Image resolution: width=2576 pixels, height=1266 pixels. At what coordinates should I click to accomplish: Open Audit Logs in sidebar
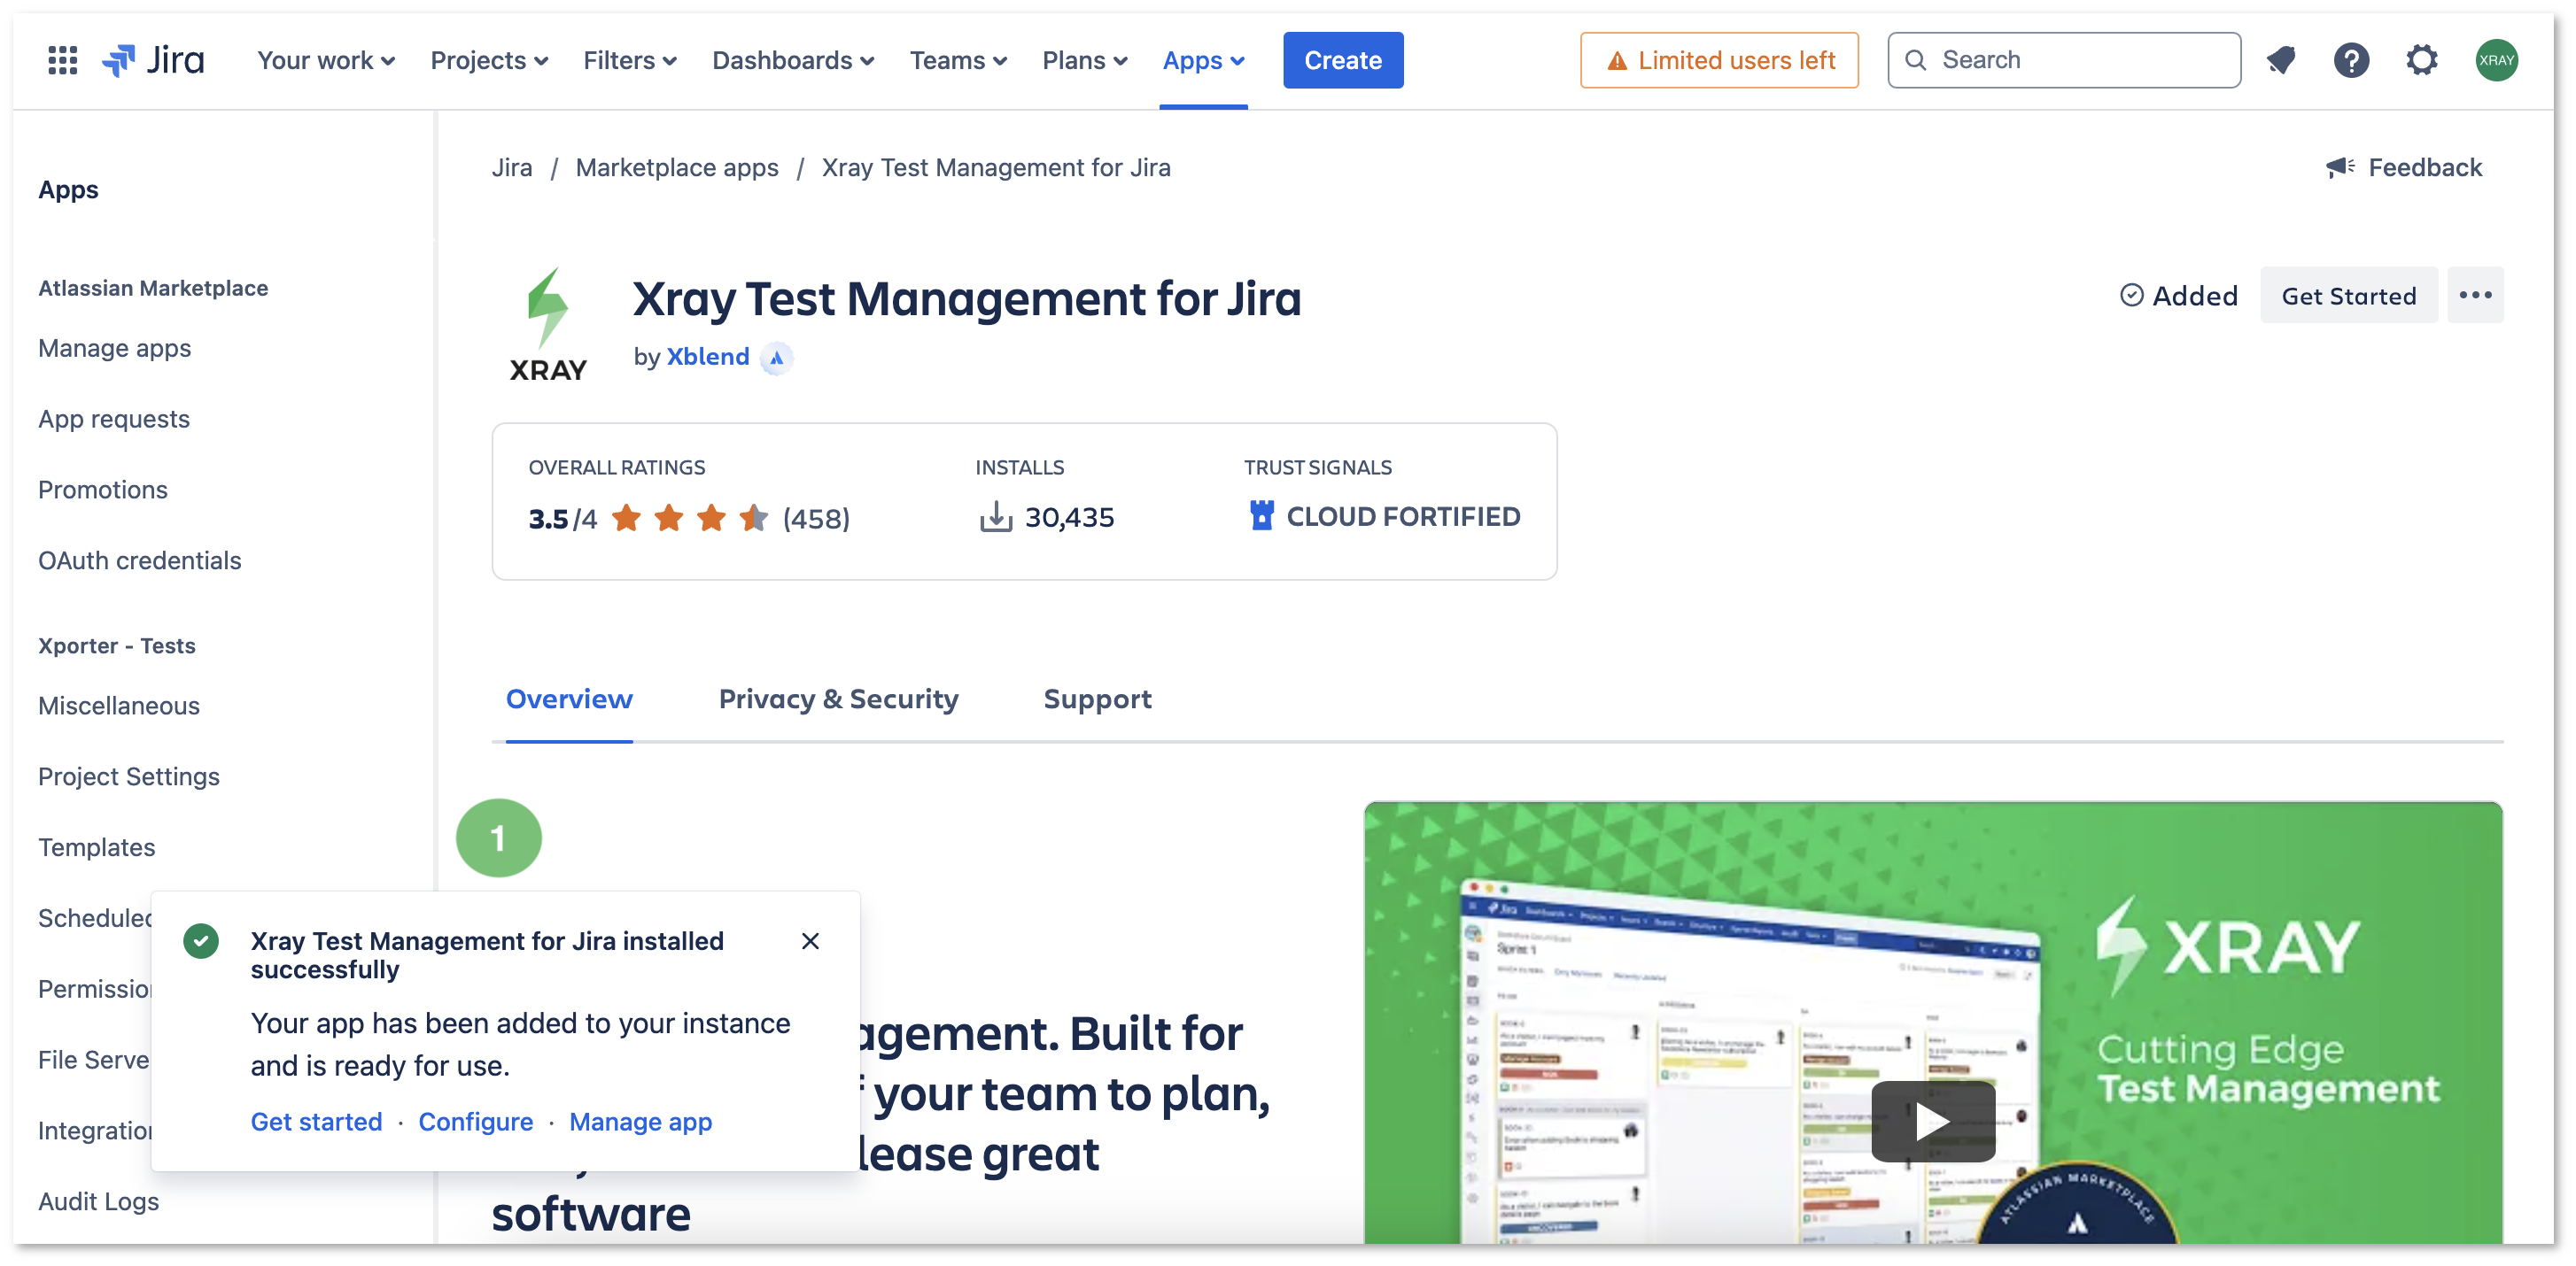pyautogui.click(x=99, y=1202)
